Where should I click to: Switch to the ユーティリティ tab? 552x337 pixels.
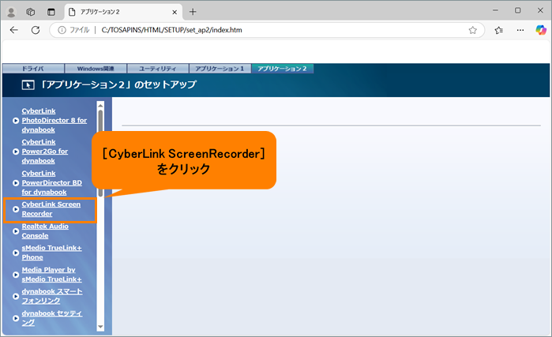pyautogui.click(x=158, y=69)
